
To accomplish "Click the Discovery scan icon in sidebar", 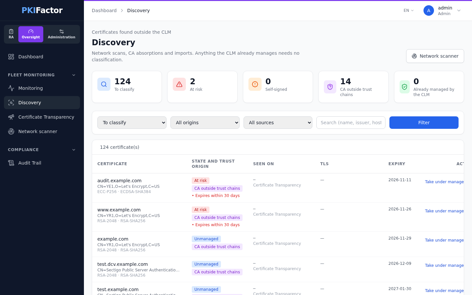I will click(x=11, y=103).
